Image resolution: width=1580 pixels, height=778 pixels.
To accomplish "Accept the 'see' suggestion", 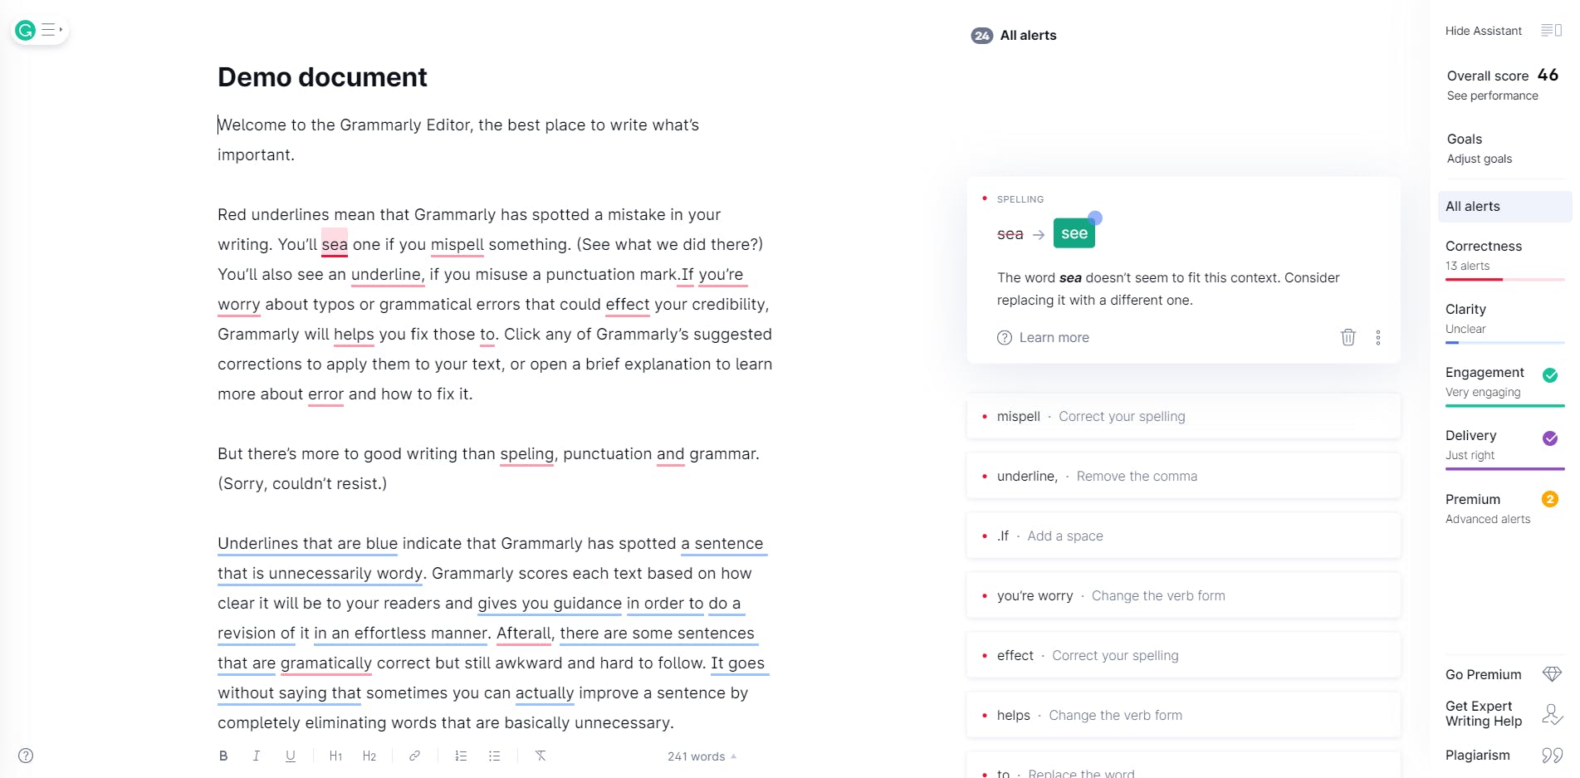I will click(1074, 233).
